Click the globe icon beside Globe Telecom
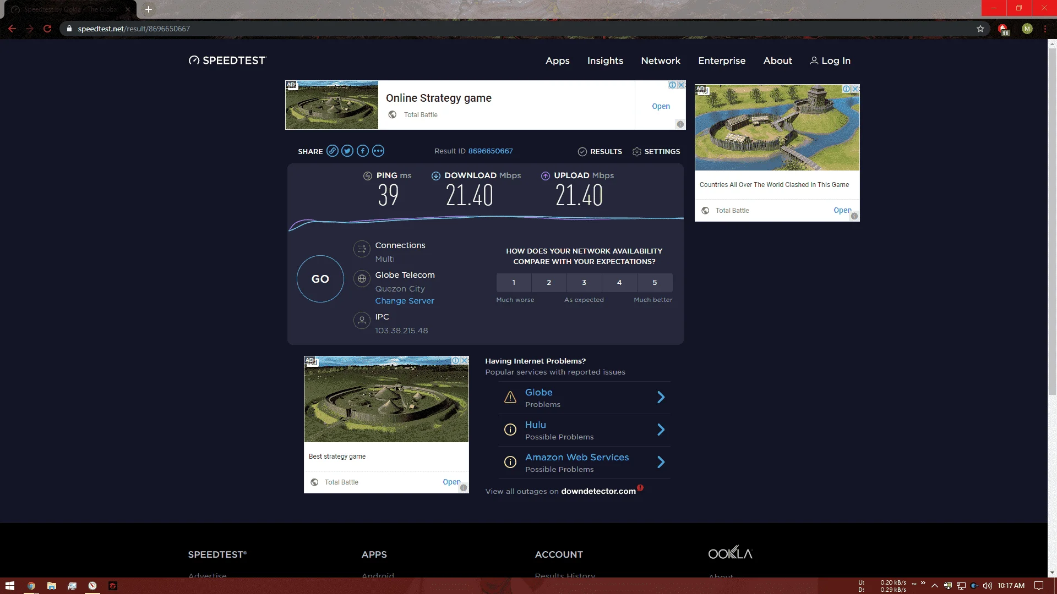Image resolution: width=1057 pixels, height=594 pixels. [x=362, y=279]
